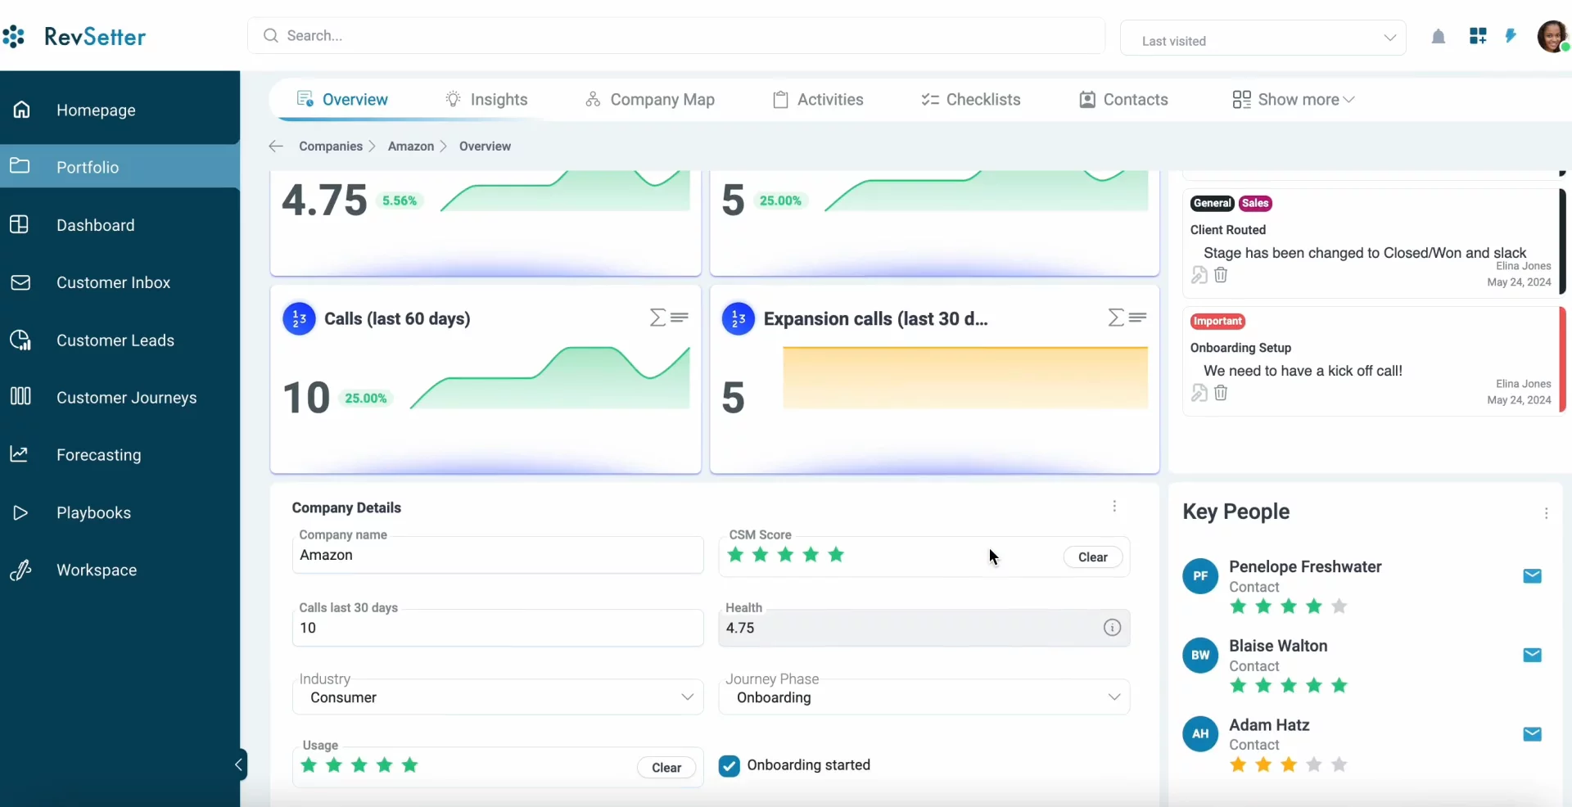Email Penelope Freshwater using envelope icon
The height and width of the screenshot is (807, 1572).
pyautogui.click(x=1532, y=576)
